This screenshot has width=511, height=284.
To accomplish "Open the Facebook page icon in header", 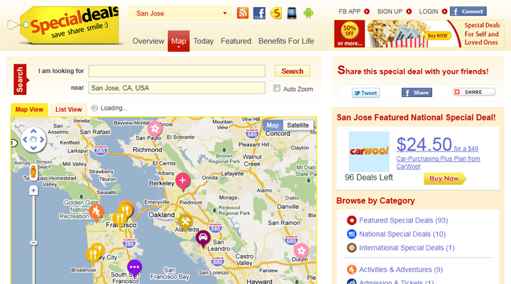I will click(259, 13).
